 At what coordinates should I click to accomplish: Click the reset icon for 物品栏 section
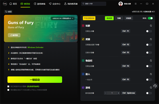(x=151, y=61)
